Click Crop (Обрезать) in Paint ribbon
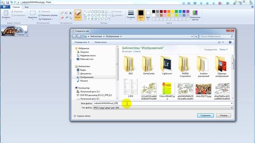 click(44, 12)
